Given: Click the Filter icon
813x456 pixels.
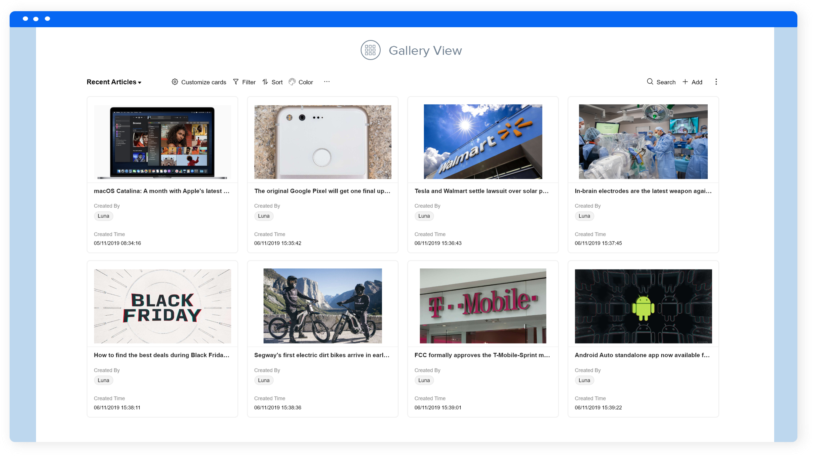Looking at the screenshot, I should click(236, 82).
